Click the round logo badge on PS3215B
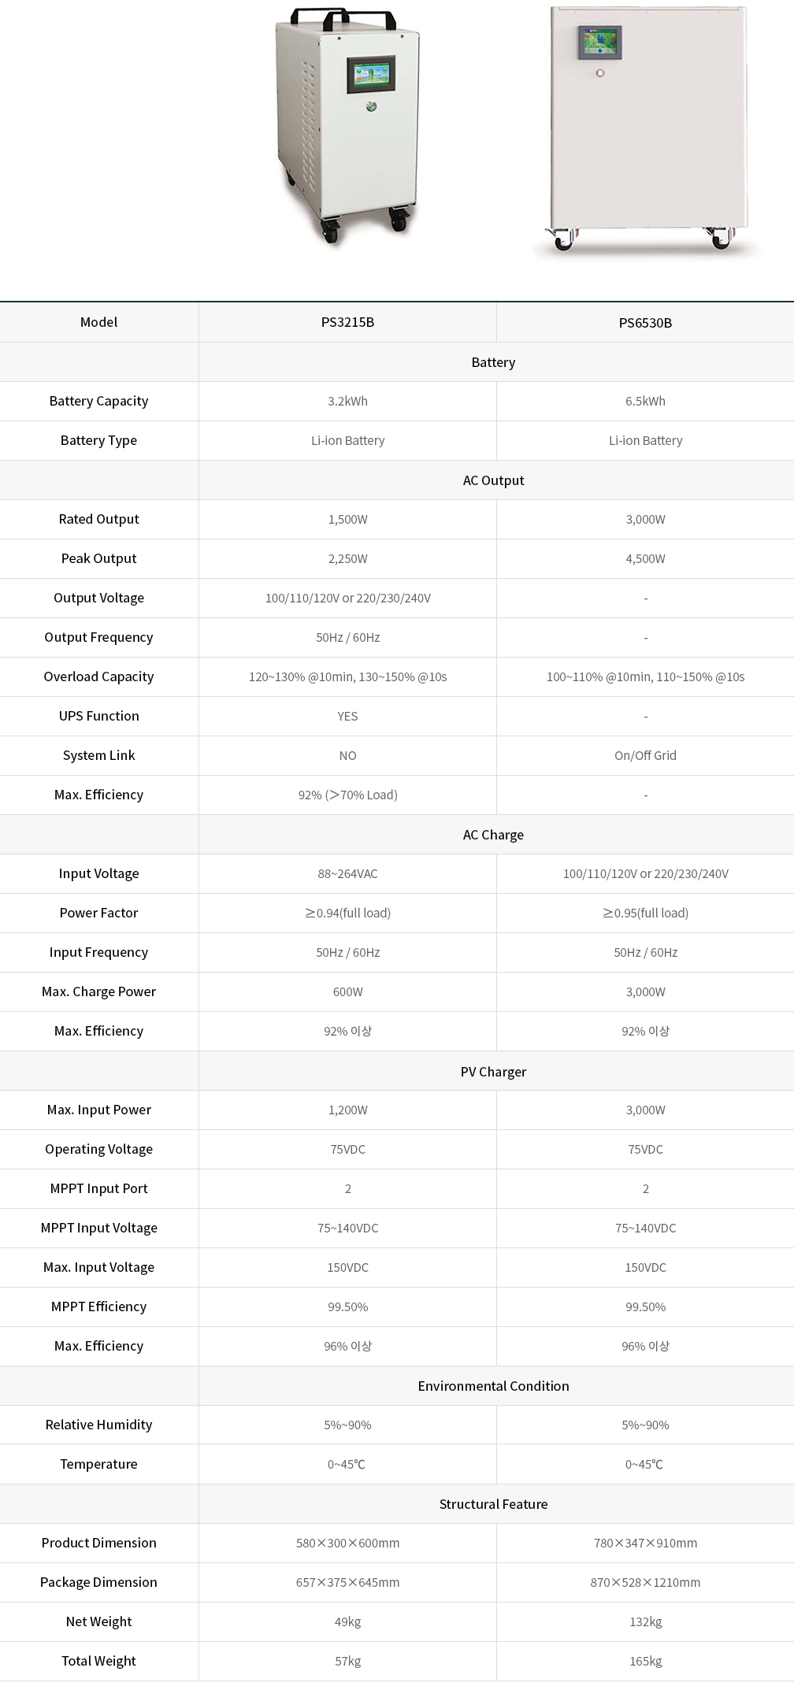Screen dimensions: 794x1690 [372, 106]
